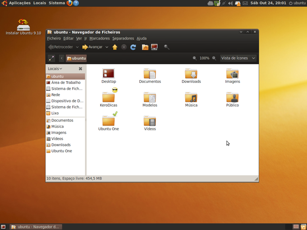Open the Editar menu
The width and height of the screenshot is (307, 230).
click(x=68, y=39)
